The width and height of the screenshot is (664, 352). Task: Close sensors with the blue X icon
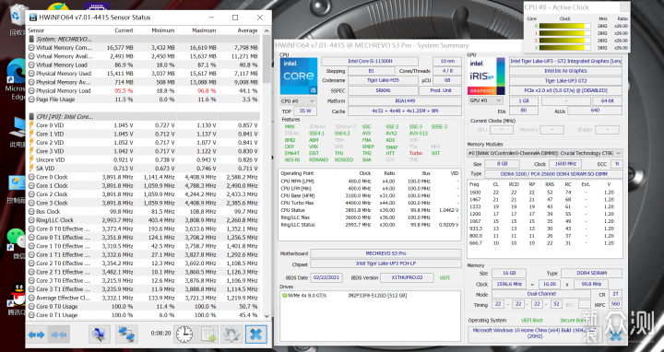click(x=256, y=334)
